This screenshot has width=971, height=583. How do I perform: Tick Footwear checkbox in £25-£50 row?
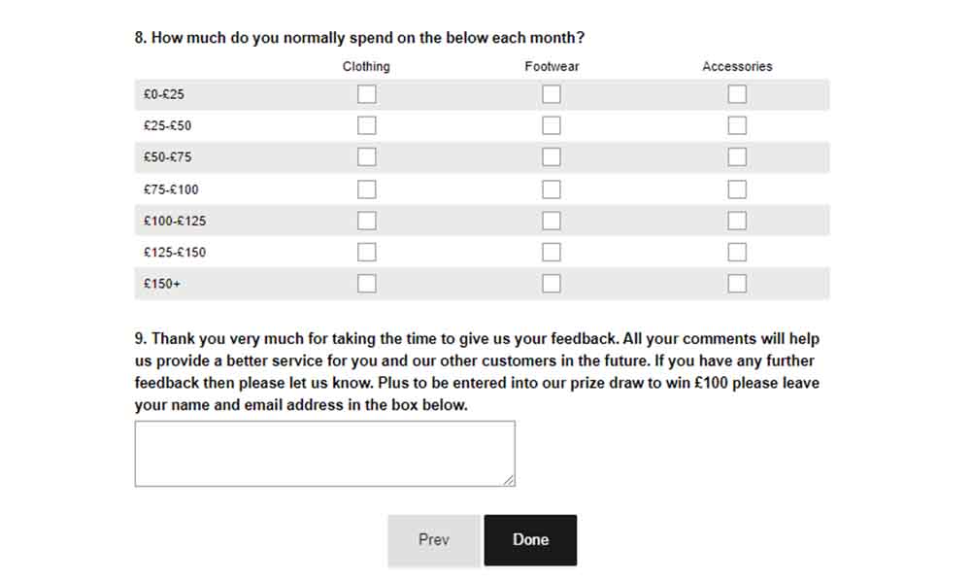coord(552,125)
